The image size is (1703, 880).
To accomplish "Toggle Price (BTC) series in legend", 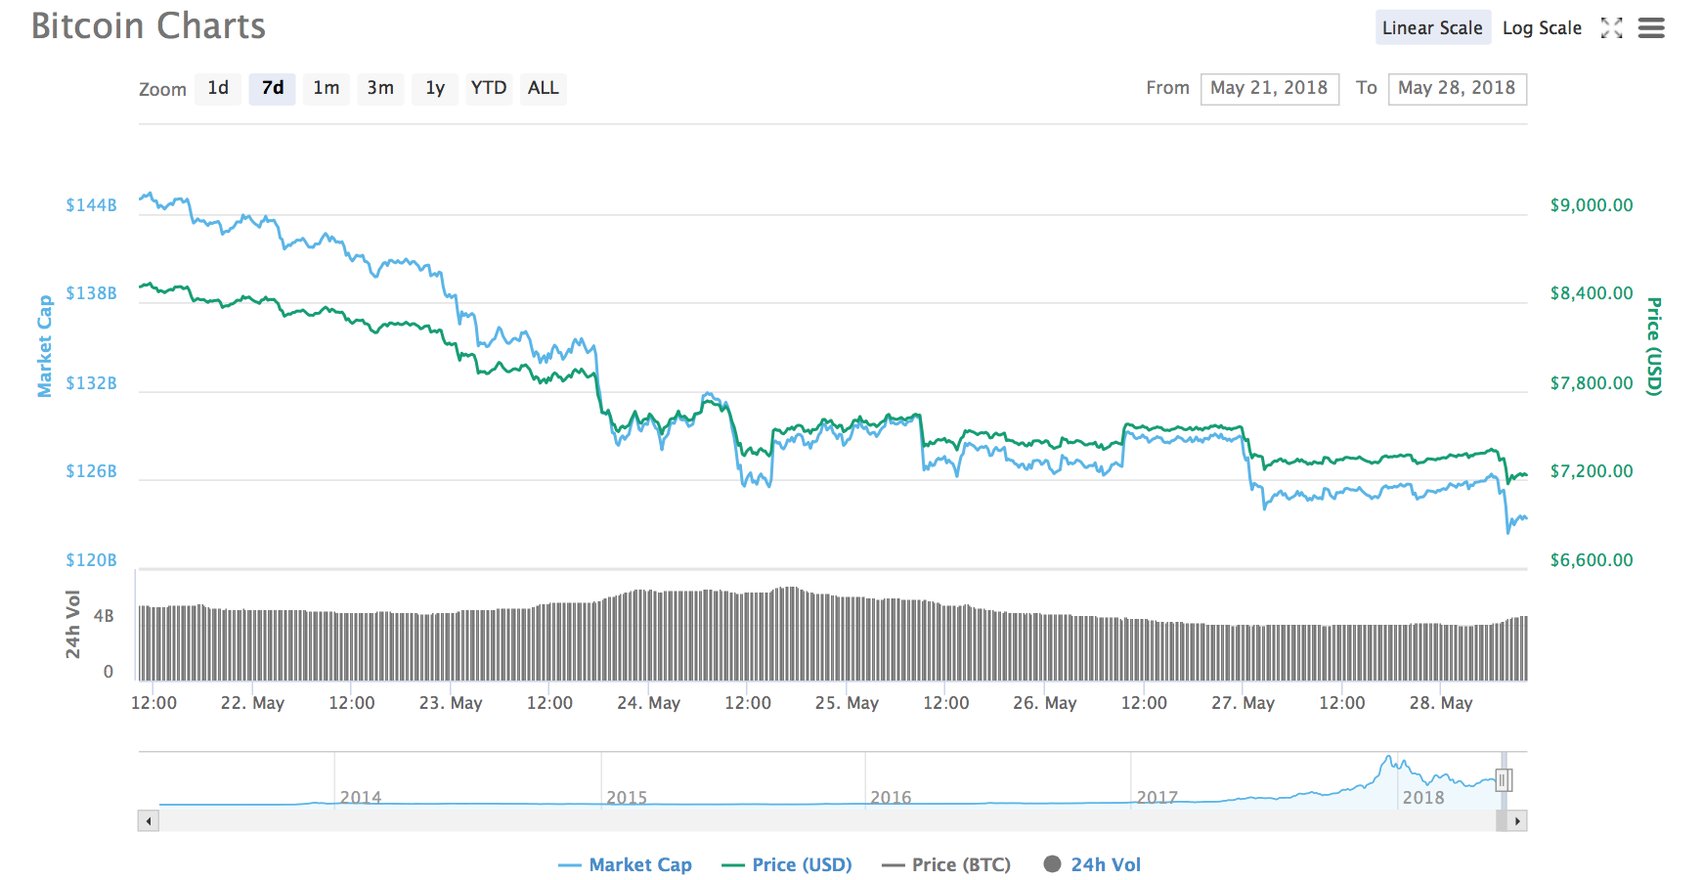I will point(946,864).
